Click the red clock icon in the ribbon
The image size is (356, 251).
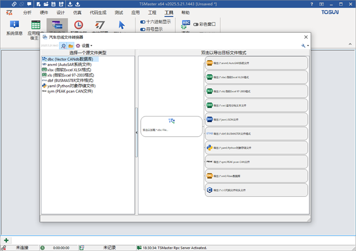point(79,25)
